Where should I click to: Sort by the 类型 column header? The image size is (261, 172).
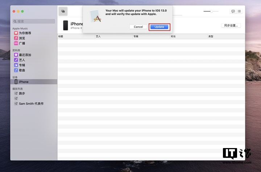[226, 36]
